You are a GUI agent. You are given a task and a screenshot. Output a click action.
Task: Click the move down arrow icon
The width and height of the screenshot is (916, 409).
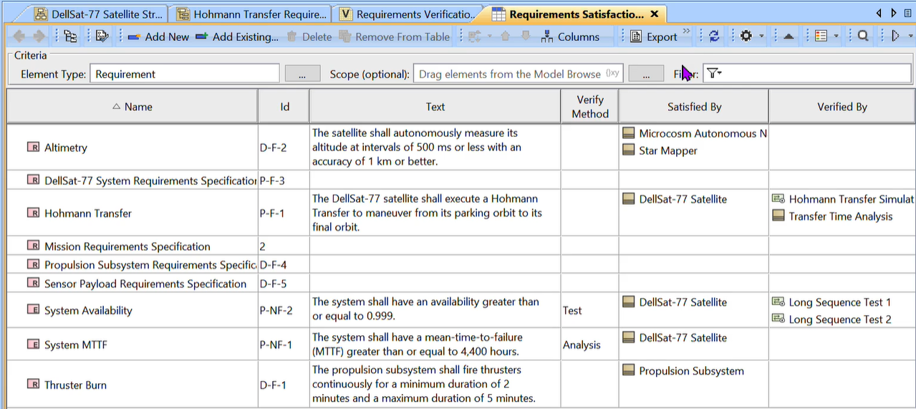tap(525, 37)
